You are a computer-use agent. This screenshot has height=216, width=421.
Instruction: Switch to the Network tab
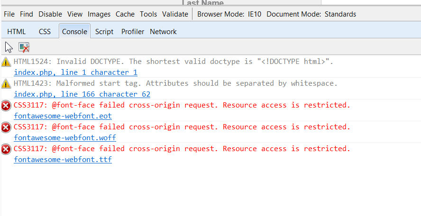(163, 32)
